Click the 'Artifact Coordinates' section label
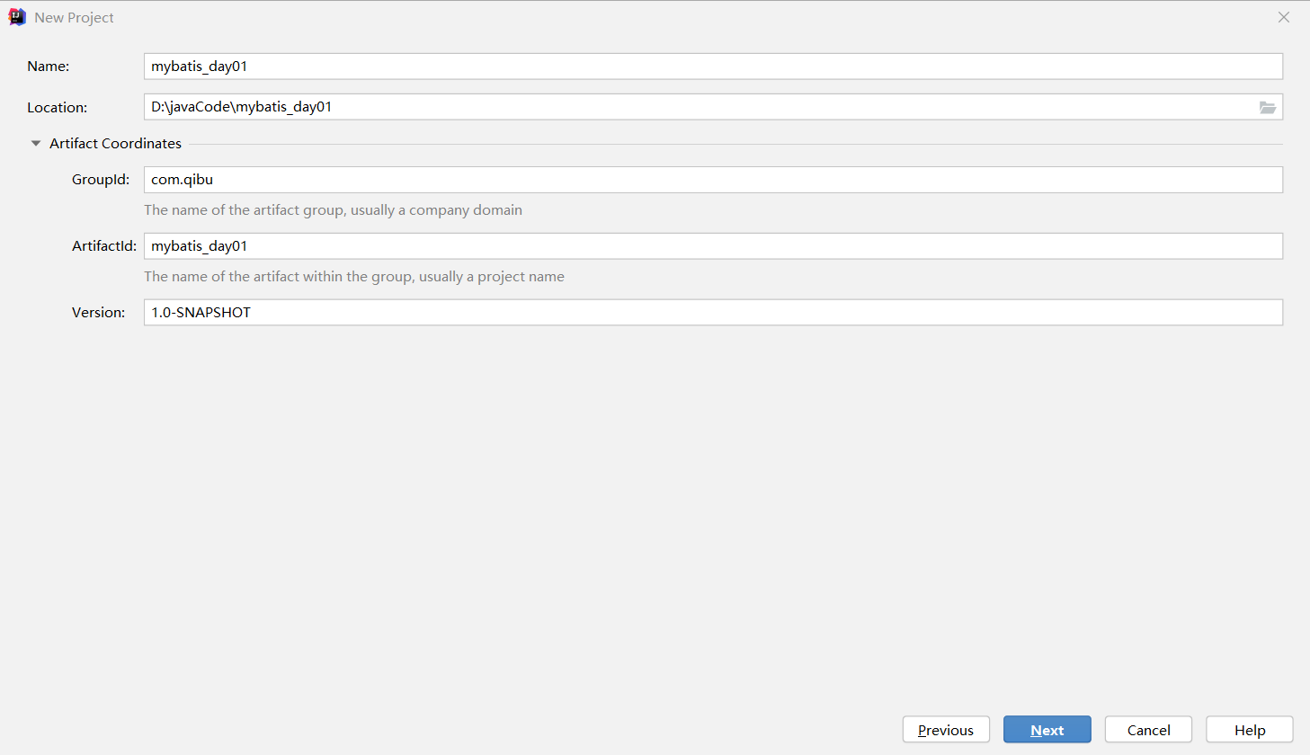The height and width of the screenshot is (755, 1310). [x=115, y=144]
